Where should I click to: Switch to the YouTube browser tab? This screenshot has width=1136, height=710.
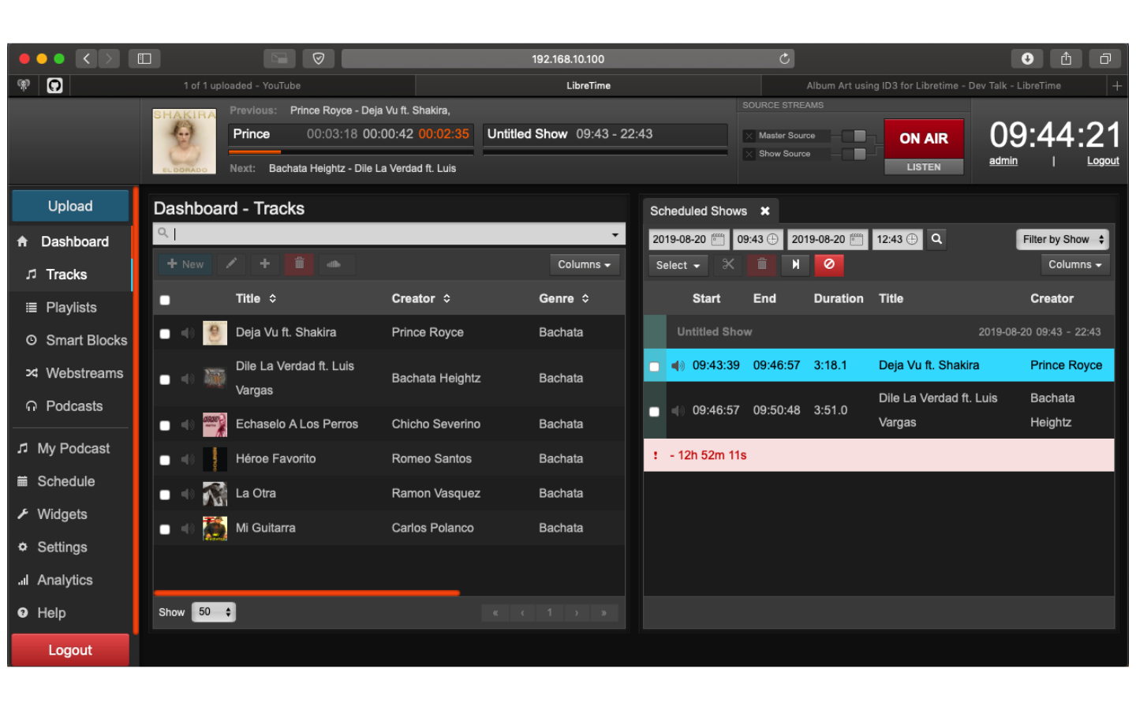[242, 85]
